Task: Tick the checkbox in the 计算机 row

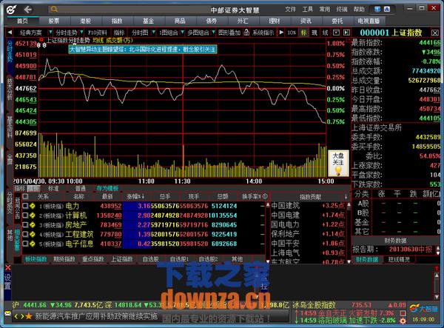Action: click(x=25, y=215)
